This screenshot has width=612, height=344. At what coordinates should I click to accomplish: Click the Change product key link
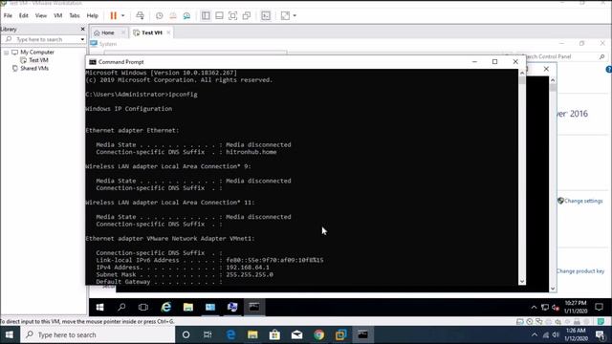(580, 271)
